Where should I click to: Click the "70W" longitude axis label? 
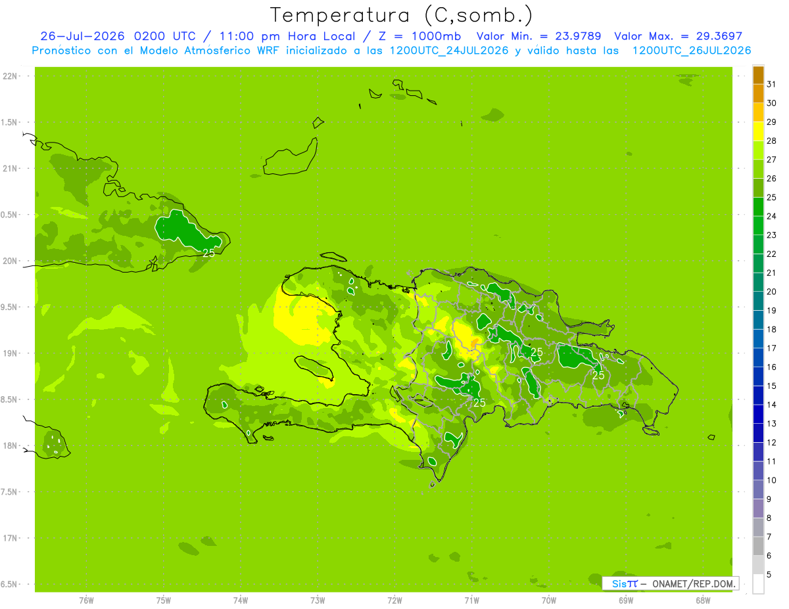click(x=549, y=600)
